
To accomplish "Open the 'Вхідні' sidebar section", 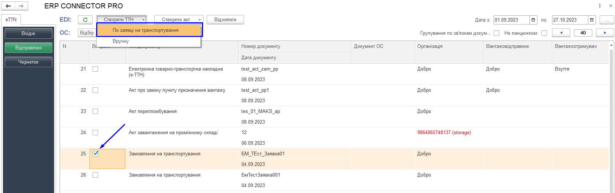I will click(x=29, y=33).
